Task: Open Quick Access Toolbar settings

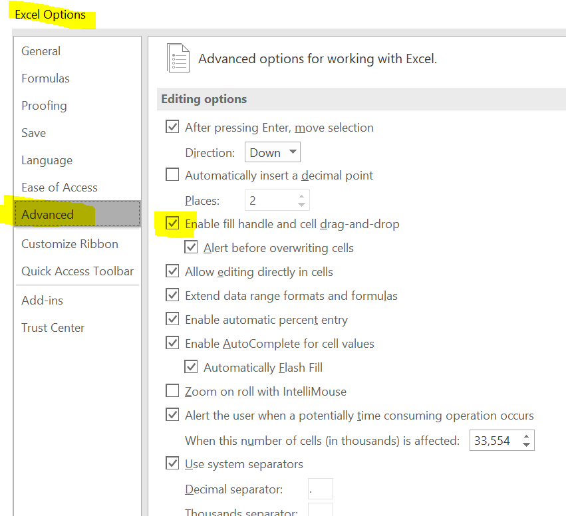Action: [x=78, y=271]
